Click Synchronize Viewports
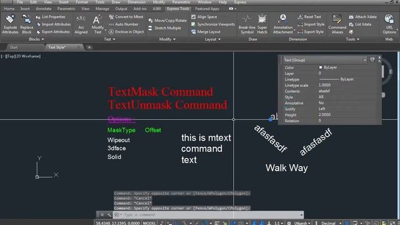 (x=212, y=24)
